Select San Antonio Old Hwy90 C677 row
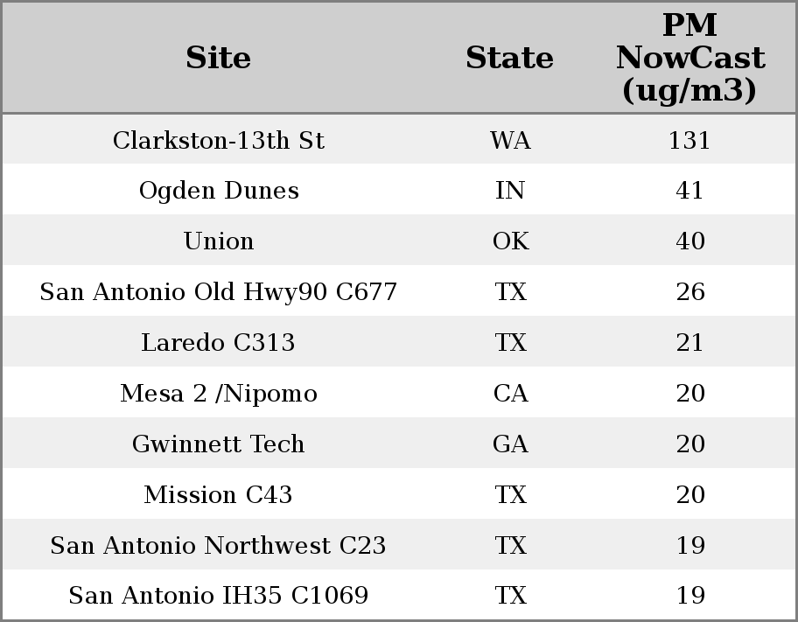 coord(219,292)
